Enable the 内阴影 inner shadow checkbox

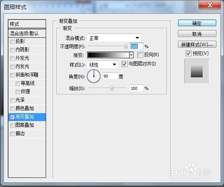13,50
